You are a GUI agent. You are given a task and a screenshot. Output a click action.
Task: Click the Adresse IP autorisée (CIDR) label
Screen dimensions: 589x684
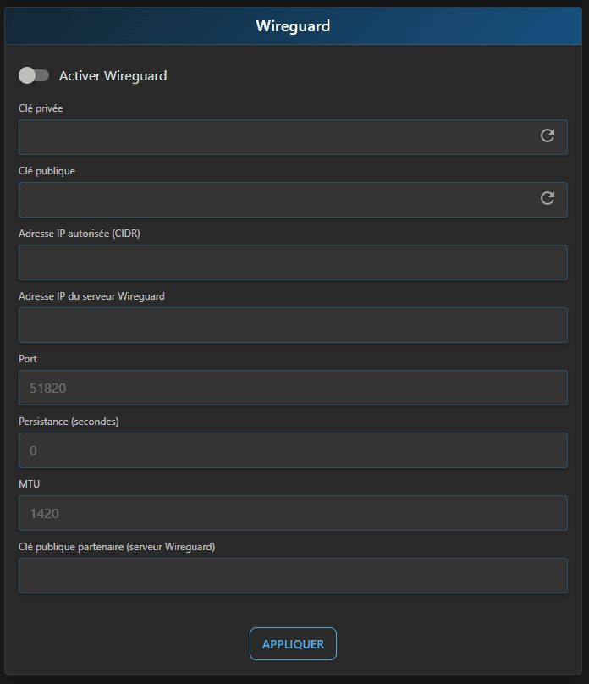[x=80, y=234]
